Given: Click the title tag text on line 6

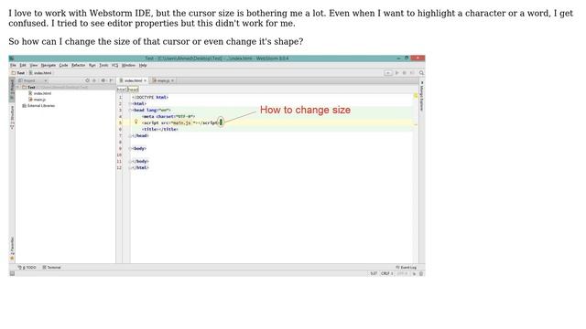Looking at the screenshot, I should (160, 129).
